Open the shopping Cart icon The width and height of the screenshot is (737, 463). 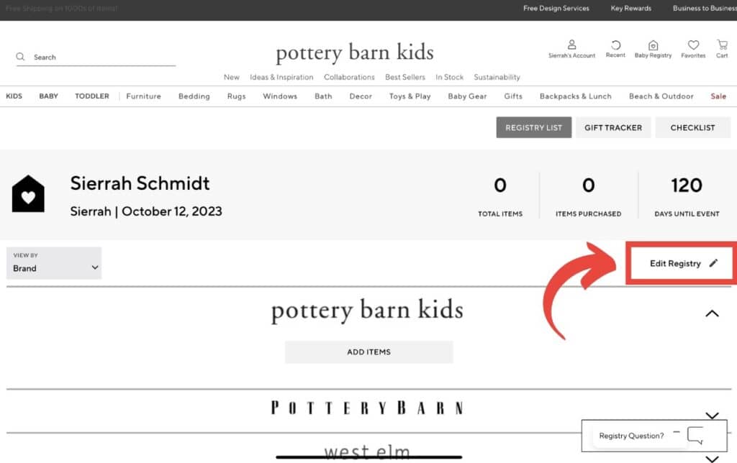point(722,45)
